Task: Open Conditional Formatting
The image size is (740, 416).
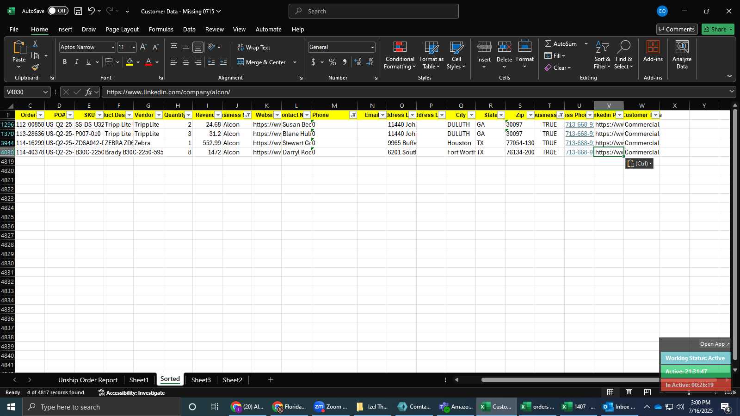Action: [400, 55]
